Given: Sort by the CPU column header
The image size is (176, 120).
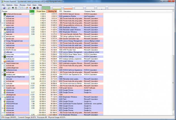Looking at the screenshot, I should [x=32, y=11].
